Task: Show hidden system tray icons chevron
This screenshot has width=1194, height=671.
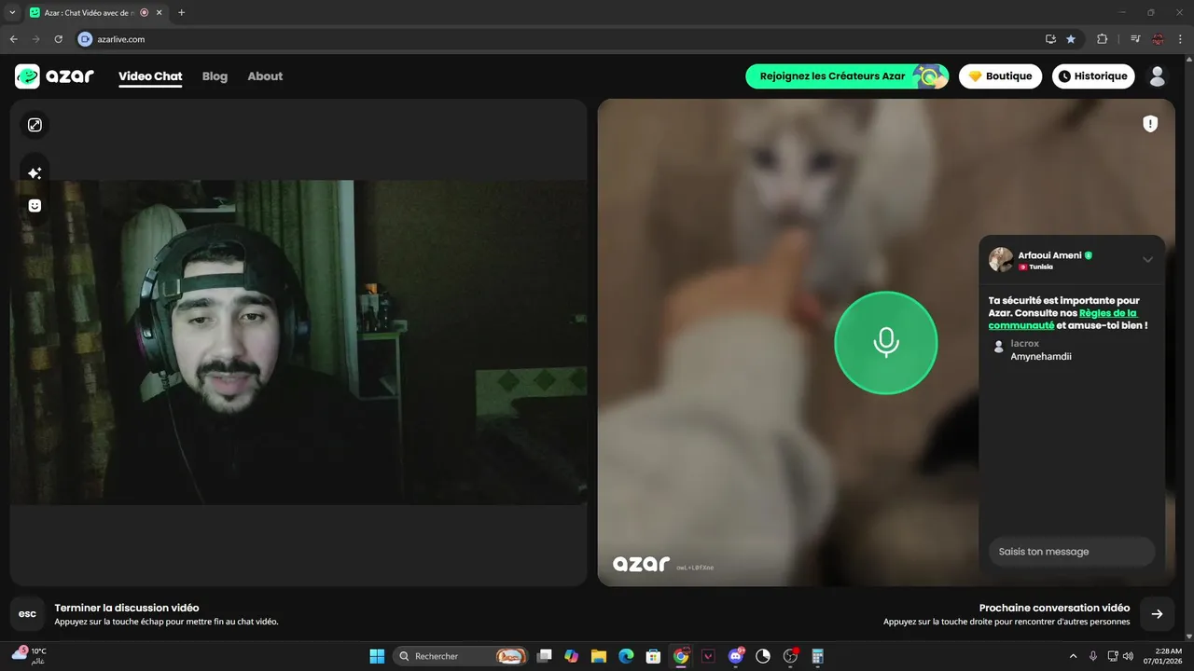Action: [x=1073, y=656]
